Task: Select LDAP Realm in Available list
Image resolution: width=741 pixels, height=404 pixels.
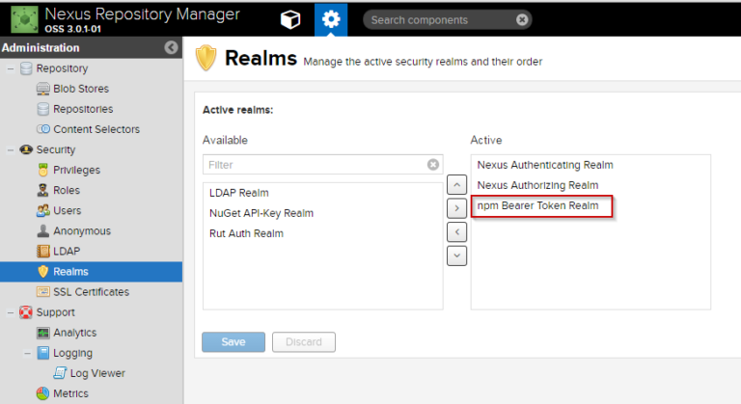Action: coord(239,193)
